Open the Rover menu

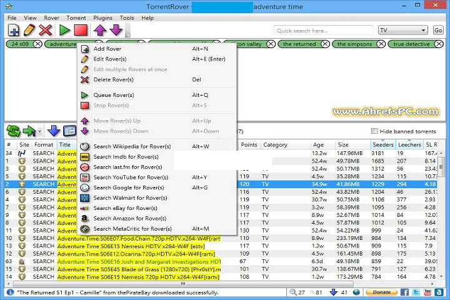[x=51, y=17]
